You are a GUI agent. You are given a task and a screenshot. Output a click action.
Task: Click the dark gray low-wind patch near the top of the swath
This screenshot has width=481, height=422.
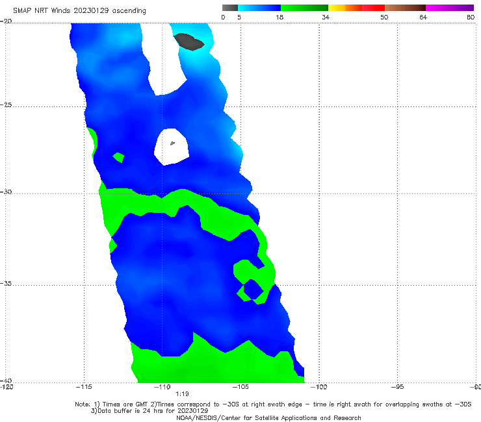[189, 42]
